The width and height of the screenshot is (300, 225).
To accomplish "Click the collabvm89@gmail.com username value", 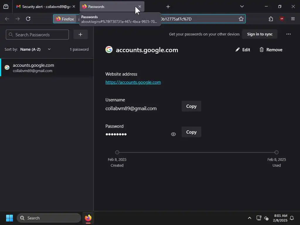I will [131, 108].
